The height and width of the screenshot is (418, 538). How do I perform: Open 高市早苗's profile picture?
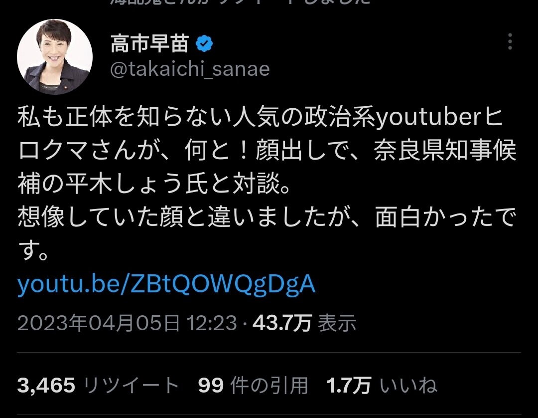55,57
